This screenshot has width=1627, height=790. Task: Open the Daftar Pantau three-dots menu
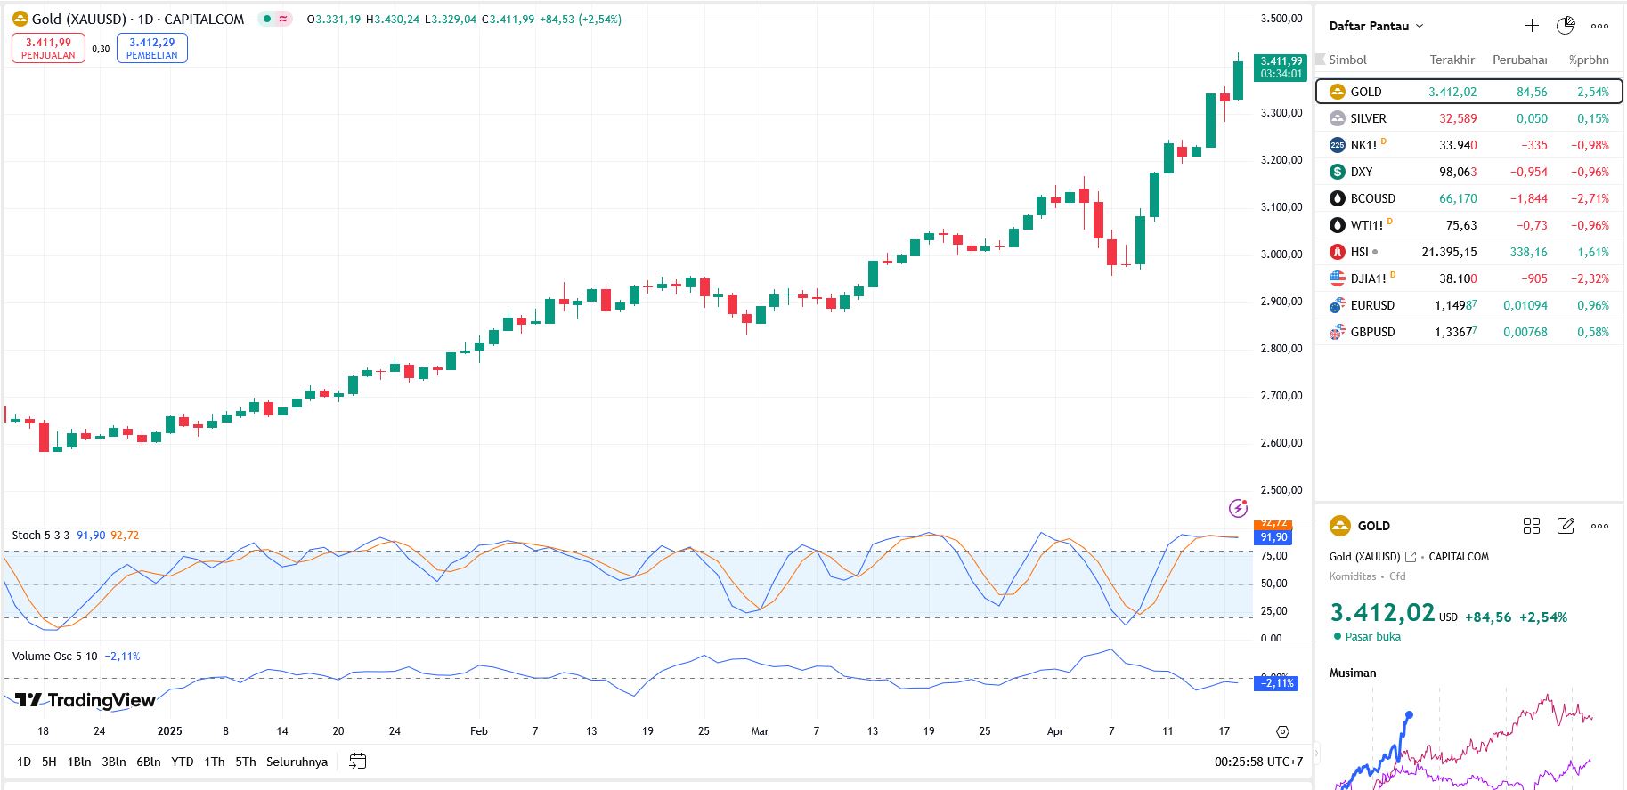click(x=1599, y=26)
